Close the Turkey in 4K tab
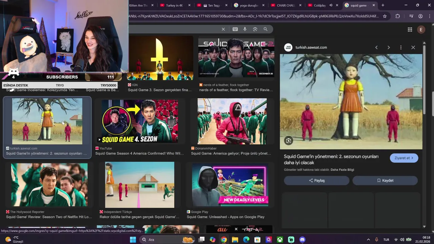The width and height of the screenshot is (434, 244). click(189, 5)
